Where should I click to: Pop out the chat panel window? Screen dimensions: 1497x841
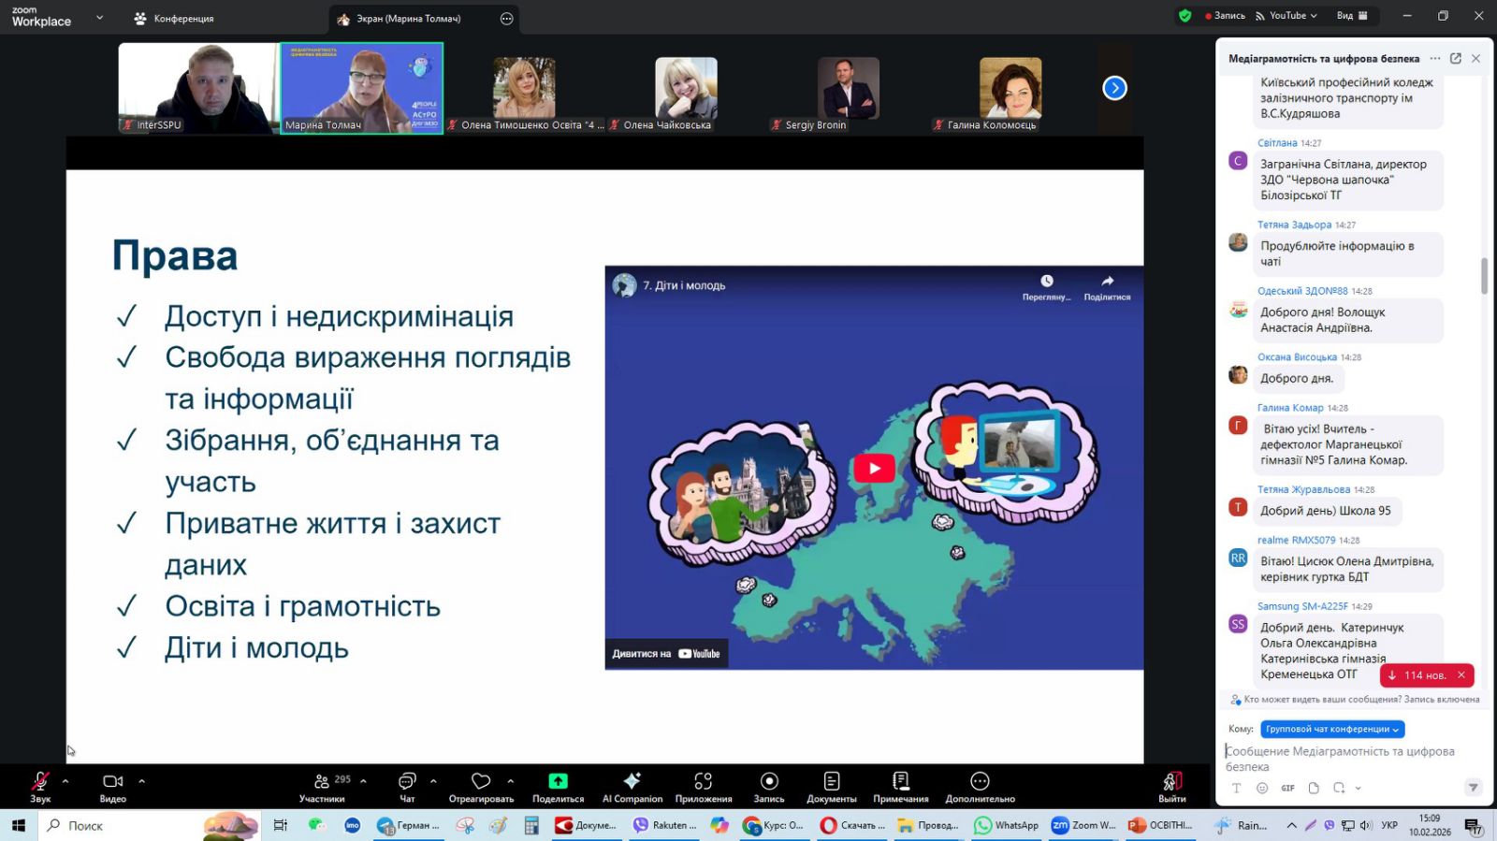tap(1455, 58)
